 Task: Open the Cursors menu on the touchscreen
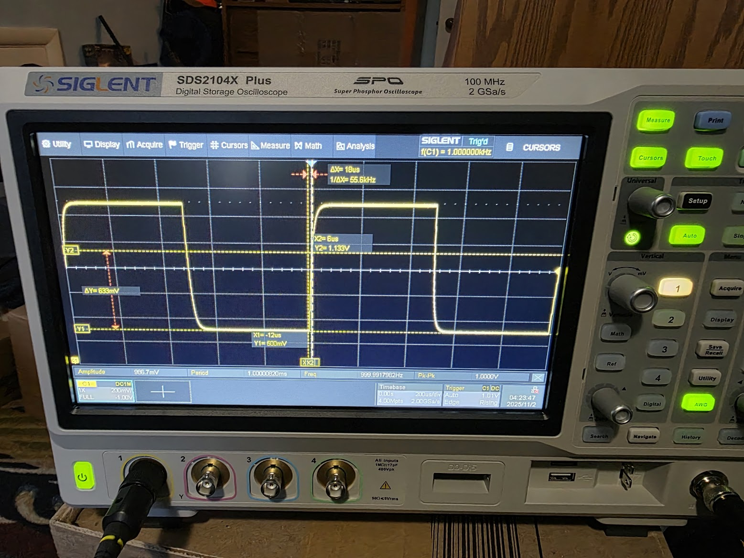click(x=229, y=145)
